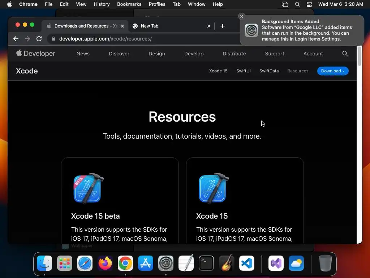370x278 pixels.
Task: Launch Terminal from the Dock
Action: click(x=206, y=263)
